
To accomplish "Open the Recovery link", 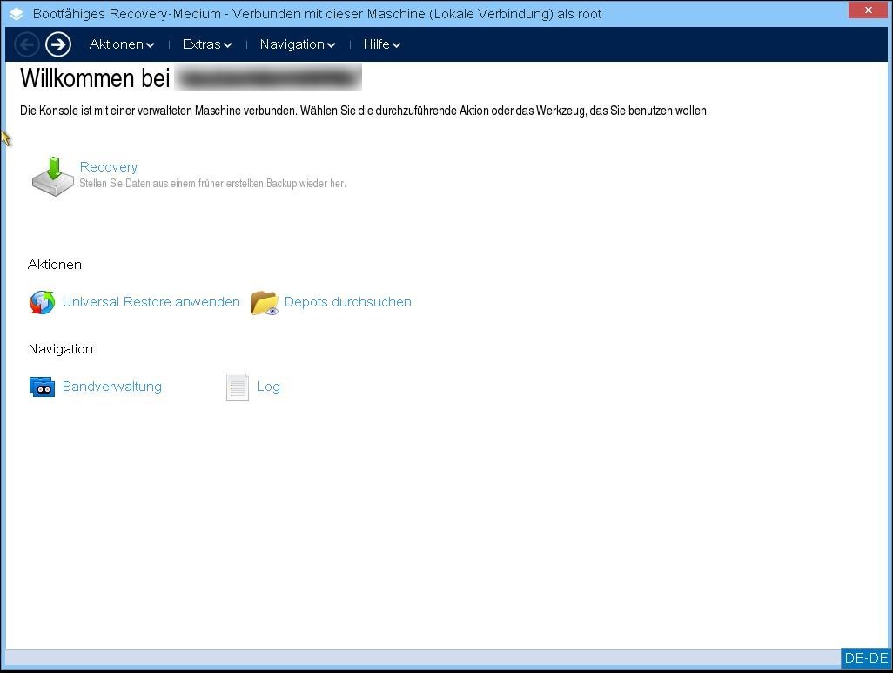I will (108, 166).
